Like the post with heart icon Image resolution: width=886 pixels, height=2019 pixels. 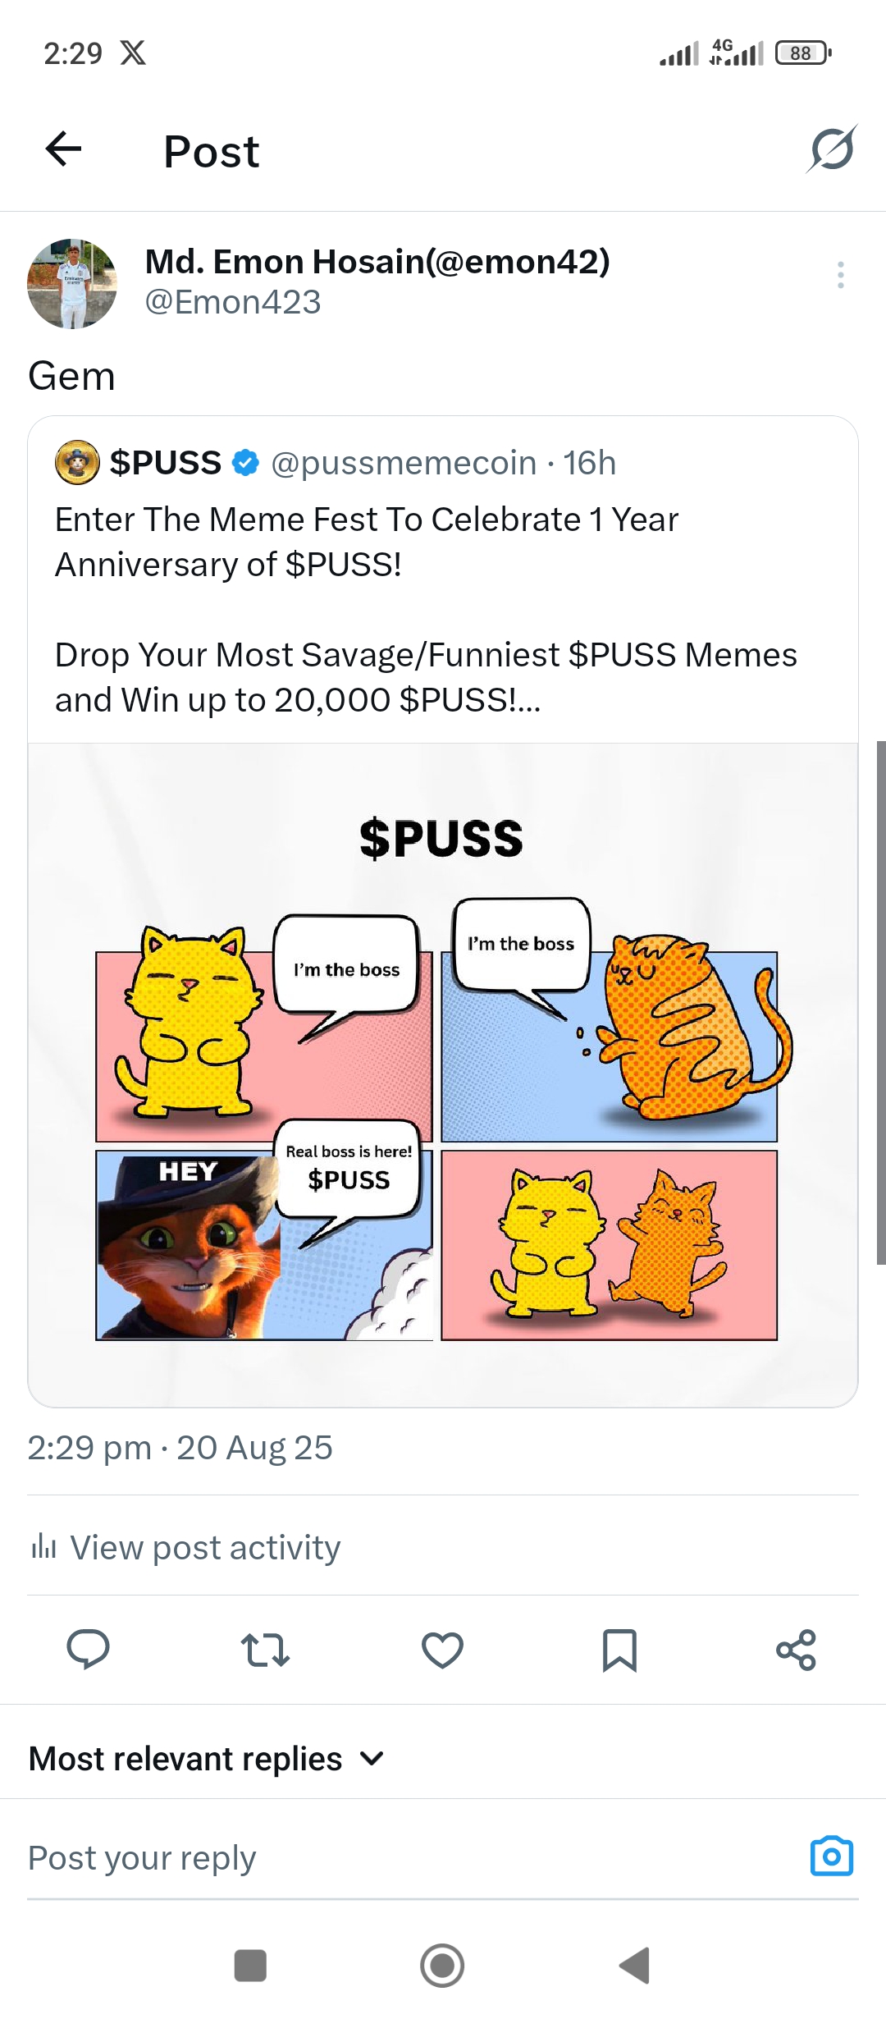442,1650
